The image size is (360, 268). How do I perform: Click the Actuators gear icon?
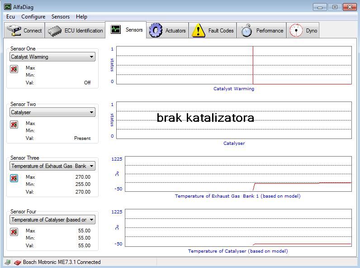tap(156, 31)
